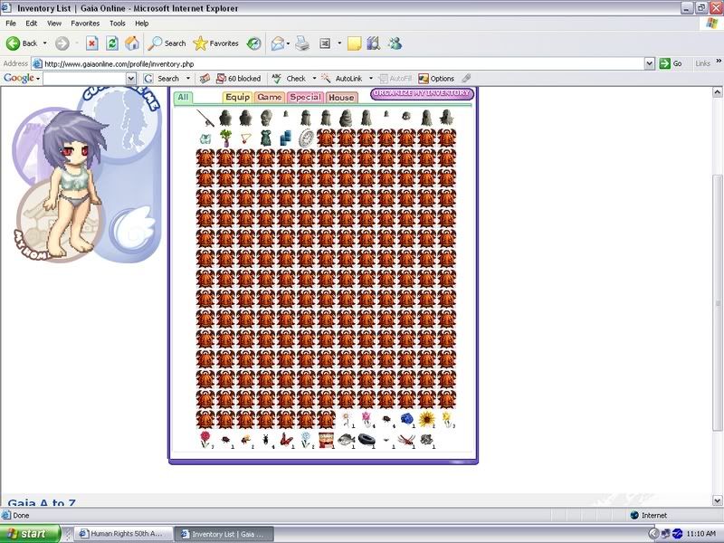
Task: Expand the Google search box dropdown
Action: pos(131,79)
